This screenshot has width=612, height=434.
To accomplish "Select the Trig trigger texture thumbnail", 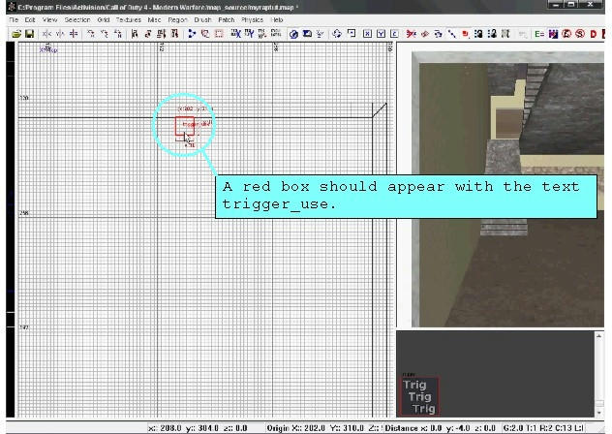I will 419,396.
